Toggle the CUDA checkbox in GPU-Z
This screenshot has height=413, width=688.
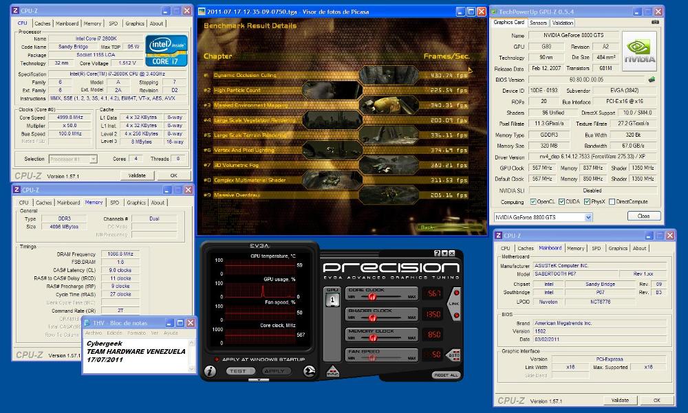pos(561,201)
